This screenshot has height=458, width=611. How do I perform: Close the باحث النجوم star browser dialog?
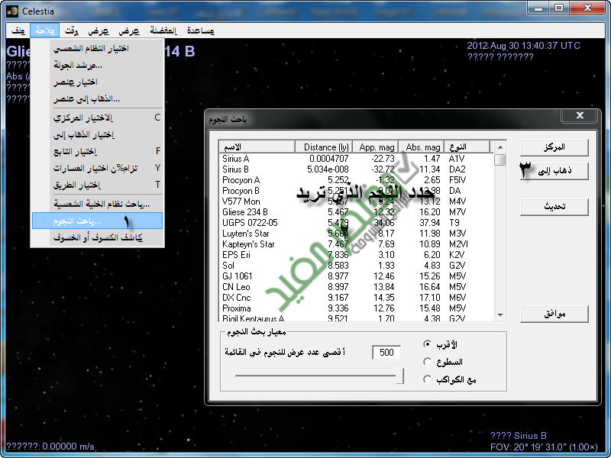(580, 115)
